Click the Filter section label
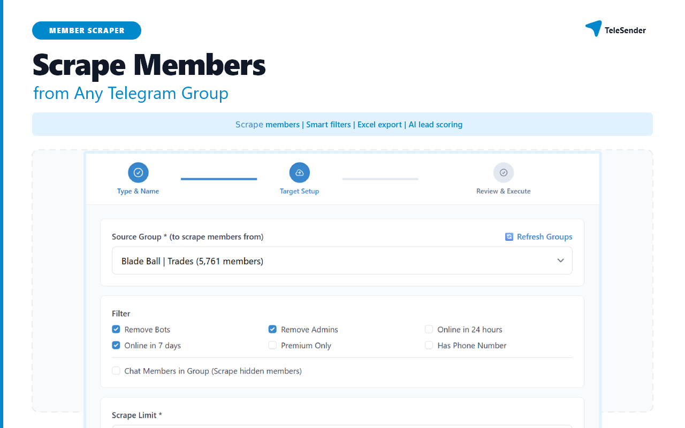Image resolution: width=685 pixels, height=428 pixels. coord(121,314)
